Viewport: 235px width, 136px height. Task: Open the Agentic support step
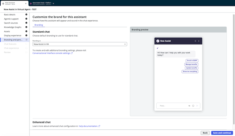[11, 19]
